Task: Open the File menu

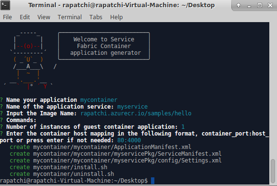Action: pos(7,17)
